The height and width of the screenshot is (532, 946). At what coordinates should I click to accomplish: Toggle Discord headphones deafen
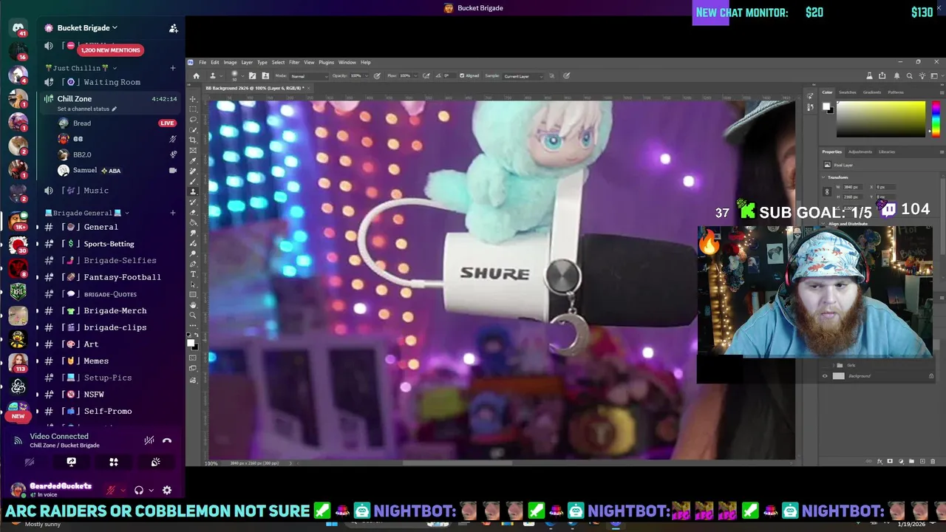[138, 490]
